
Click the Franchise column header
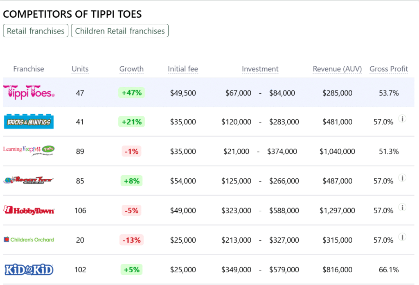[29, 69]
